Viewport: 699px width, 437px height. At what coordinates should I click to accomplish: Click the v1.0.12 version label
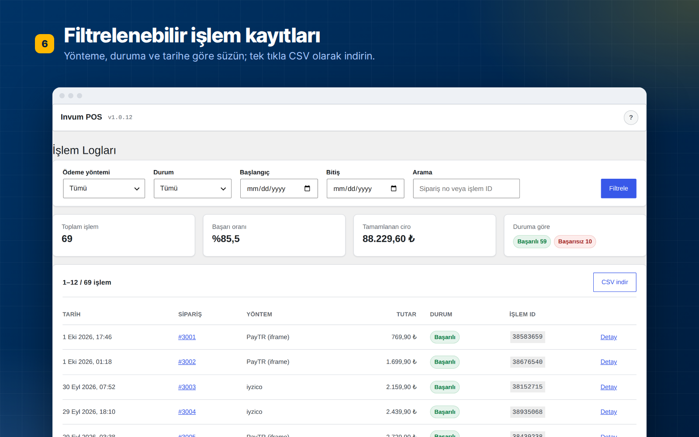coord(120,118)
